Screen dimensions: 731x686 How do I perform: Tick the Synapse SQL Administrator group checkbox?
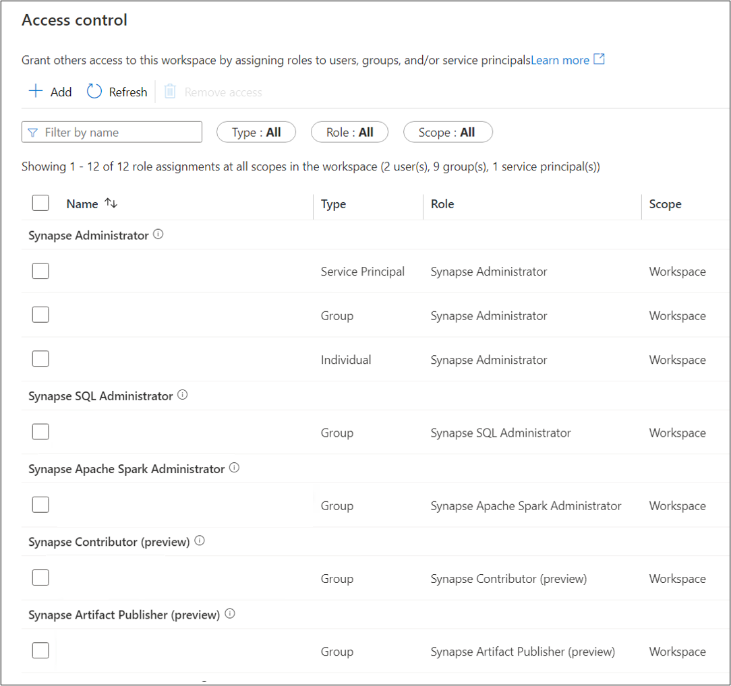pyautogui.click(x=40, y=432)
